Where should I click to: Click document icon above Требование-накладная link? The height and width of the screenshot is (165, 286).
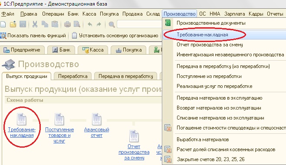[22, 120]
